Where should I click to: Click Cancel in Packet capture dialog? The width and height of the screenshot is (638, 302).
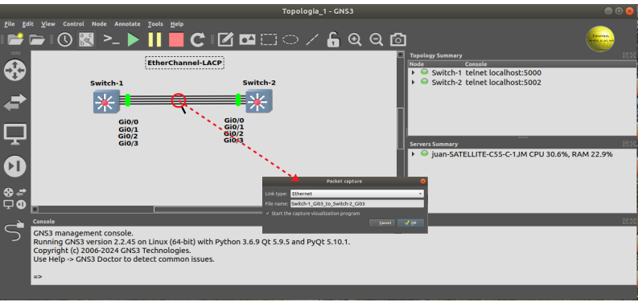point(381,222)
